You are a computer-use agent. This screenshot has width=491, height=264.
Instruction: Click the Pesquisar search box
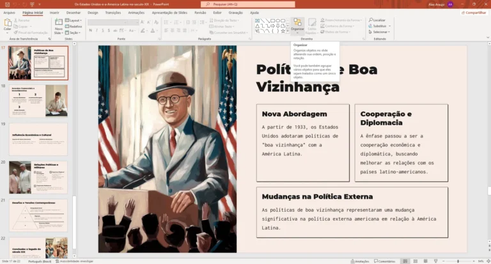(247, 4)
